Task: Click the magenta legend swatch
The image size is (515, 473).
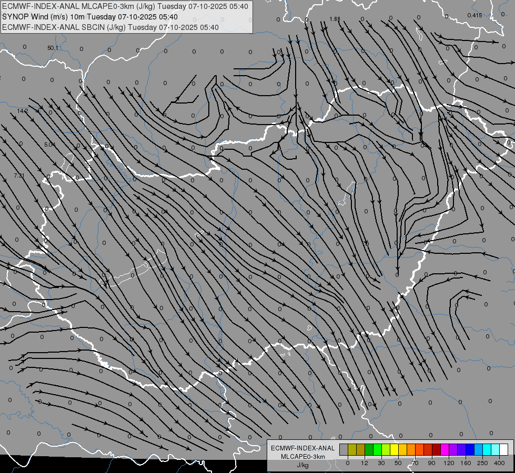Action: (x=445, y=449)
